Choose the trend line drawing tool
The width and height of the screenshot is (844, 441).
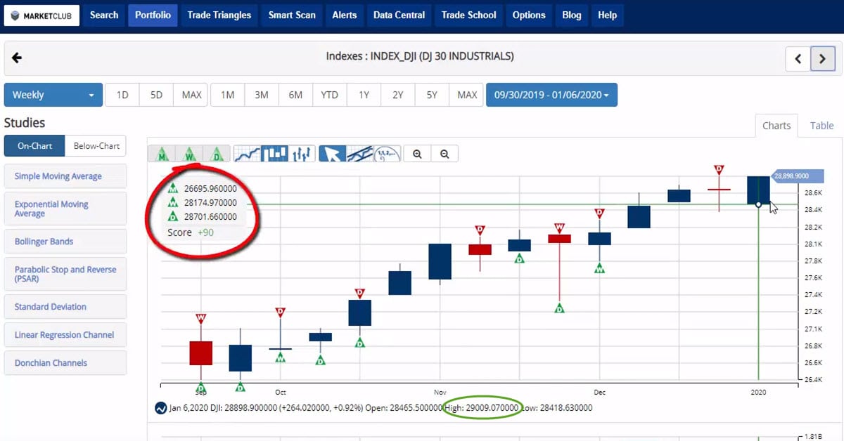pos(359,154)
